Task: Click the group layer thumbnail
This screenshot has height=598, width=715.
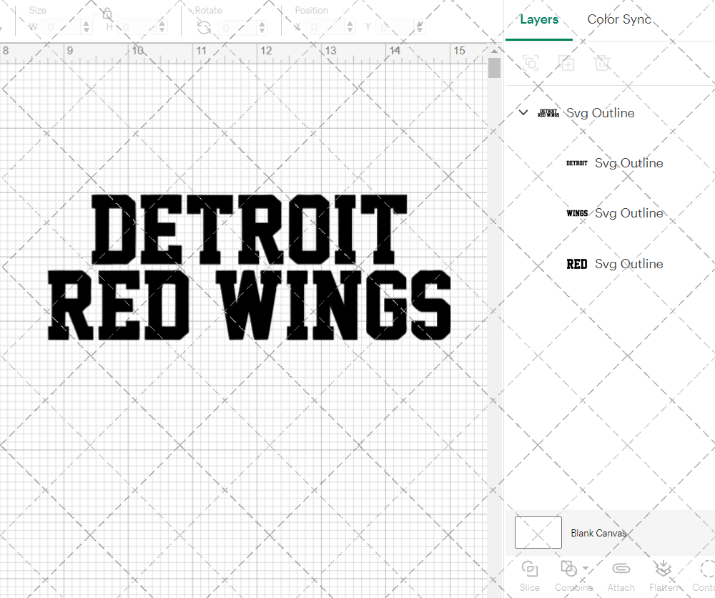Action: pos(548,113)
